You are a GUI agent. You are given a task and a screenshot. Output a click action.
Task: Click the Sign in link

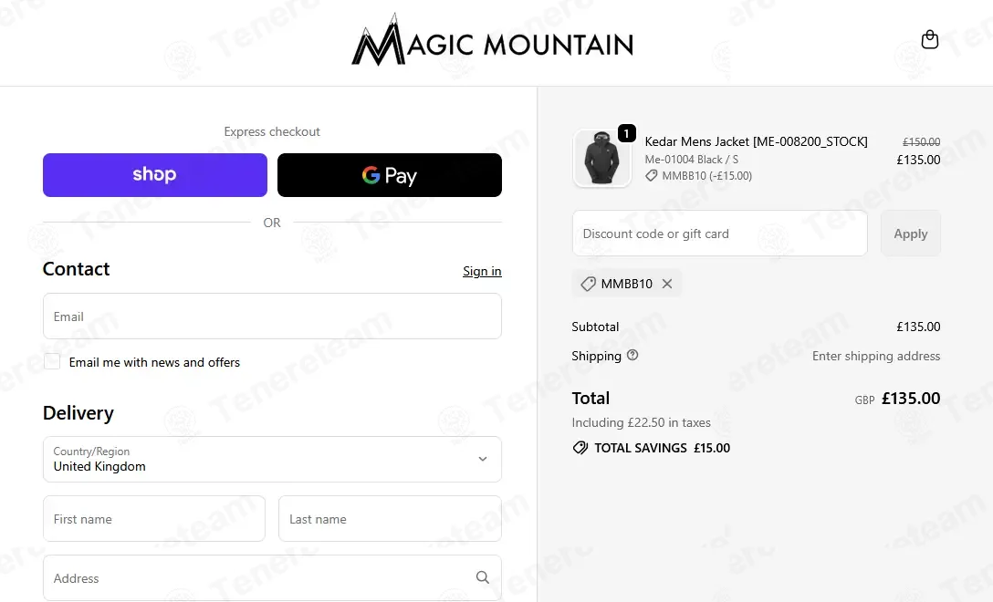(482, 271)
